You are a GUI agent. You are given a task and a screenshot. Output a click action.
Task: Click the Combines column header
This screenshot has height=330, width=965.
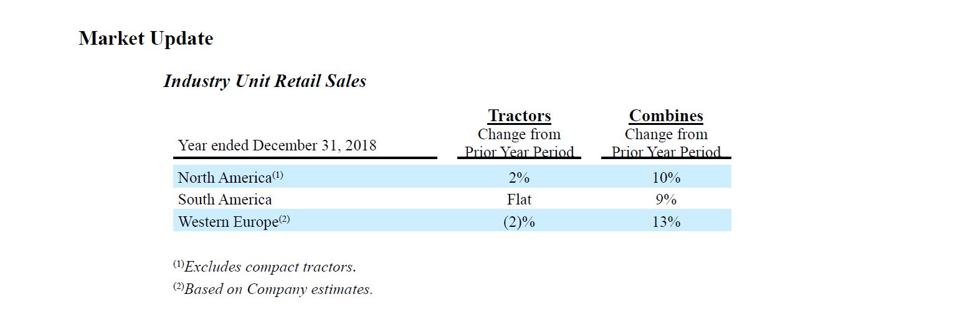pyautogui.click(x=666, y=116)
